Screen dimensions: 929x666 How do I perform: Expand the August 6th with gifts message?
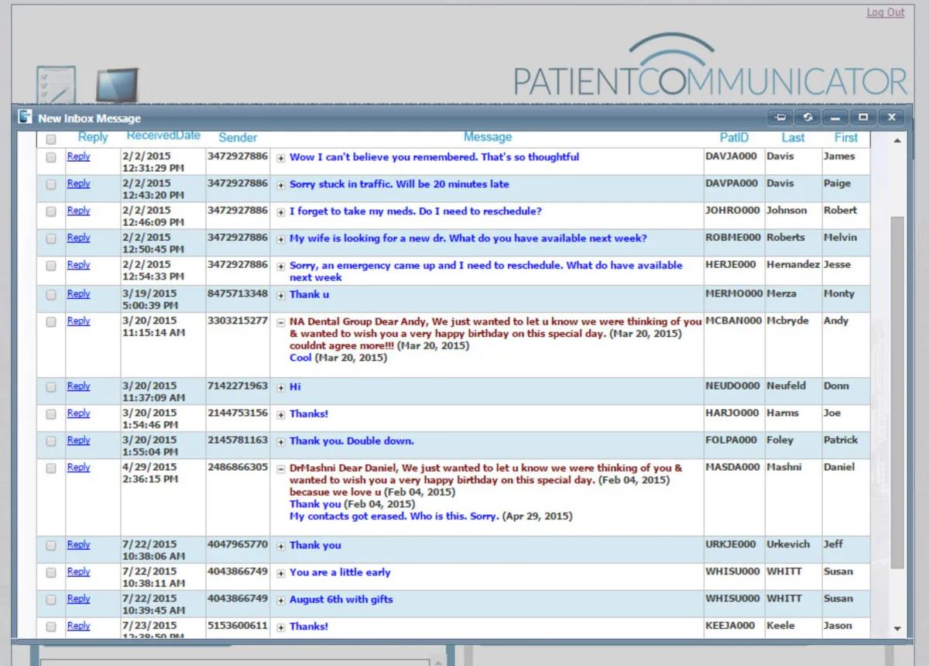coord(280,599)
